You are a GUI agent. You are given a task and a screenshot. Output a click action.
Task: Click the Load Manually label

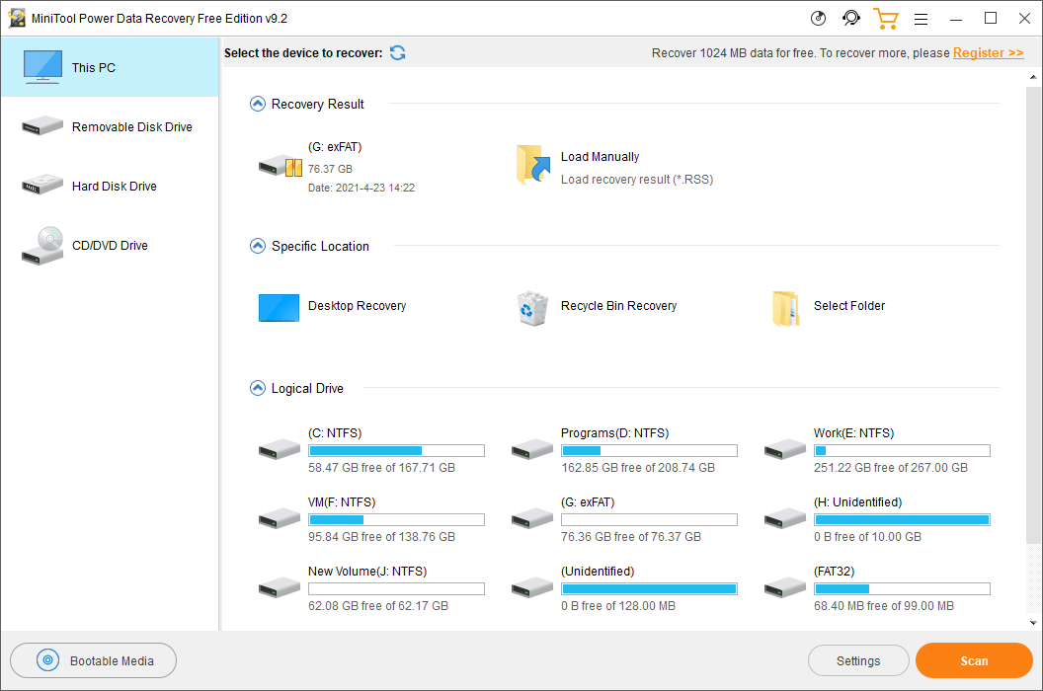click(x=600, y=156)
